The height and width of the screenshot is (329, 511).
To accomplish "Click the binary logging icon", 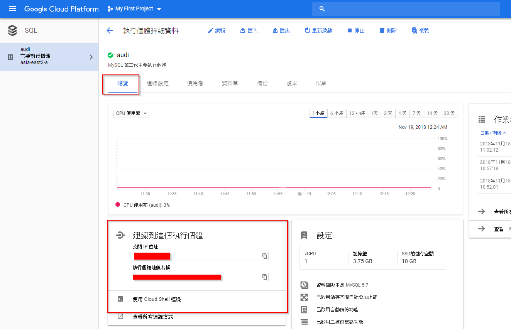I will tap(304, 322).
